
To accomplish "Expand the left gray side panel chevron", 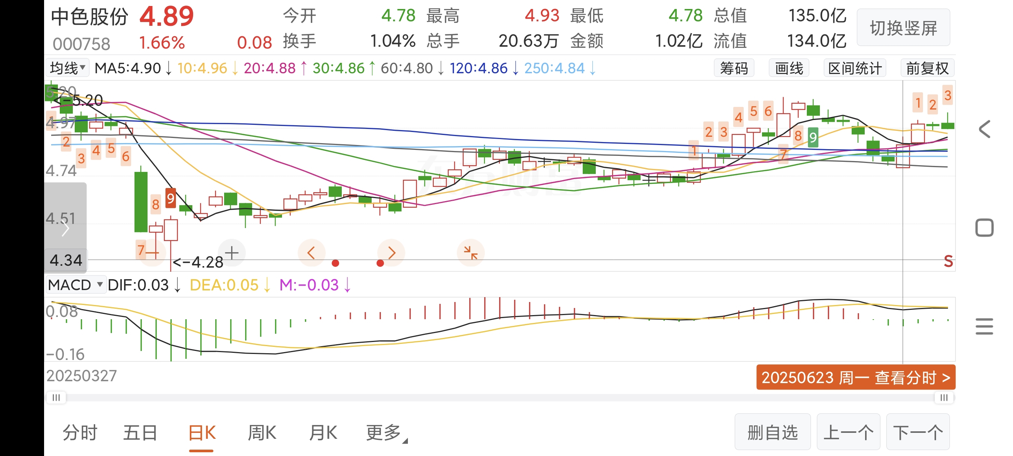I will click(x=65, y=228).
